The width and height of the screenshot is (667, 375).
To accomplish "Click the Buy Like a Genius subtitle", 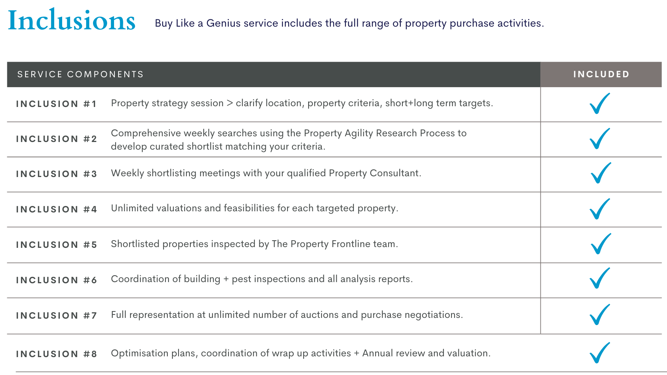I will click(x=349, y=23).
